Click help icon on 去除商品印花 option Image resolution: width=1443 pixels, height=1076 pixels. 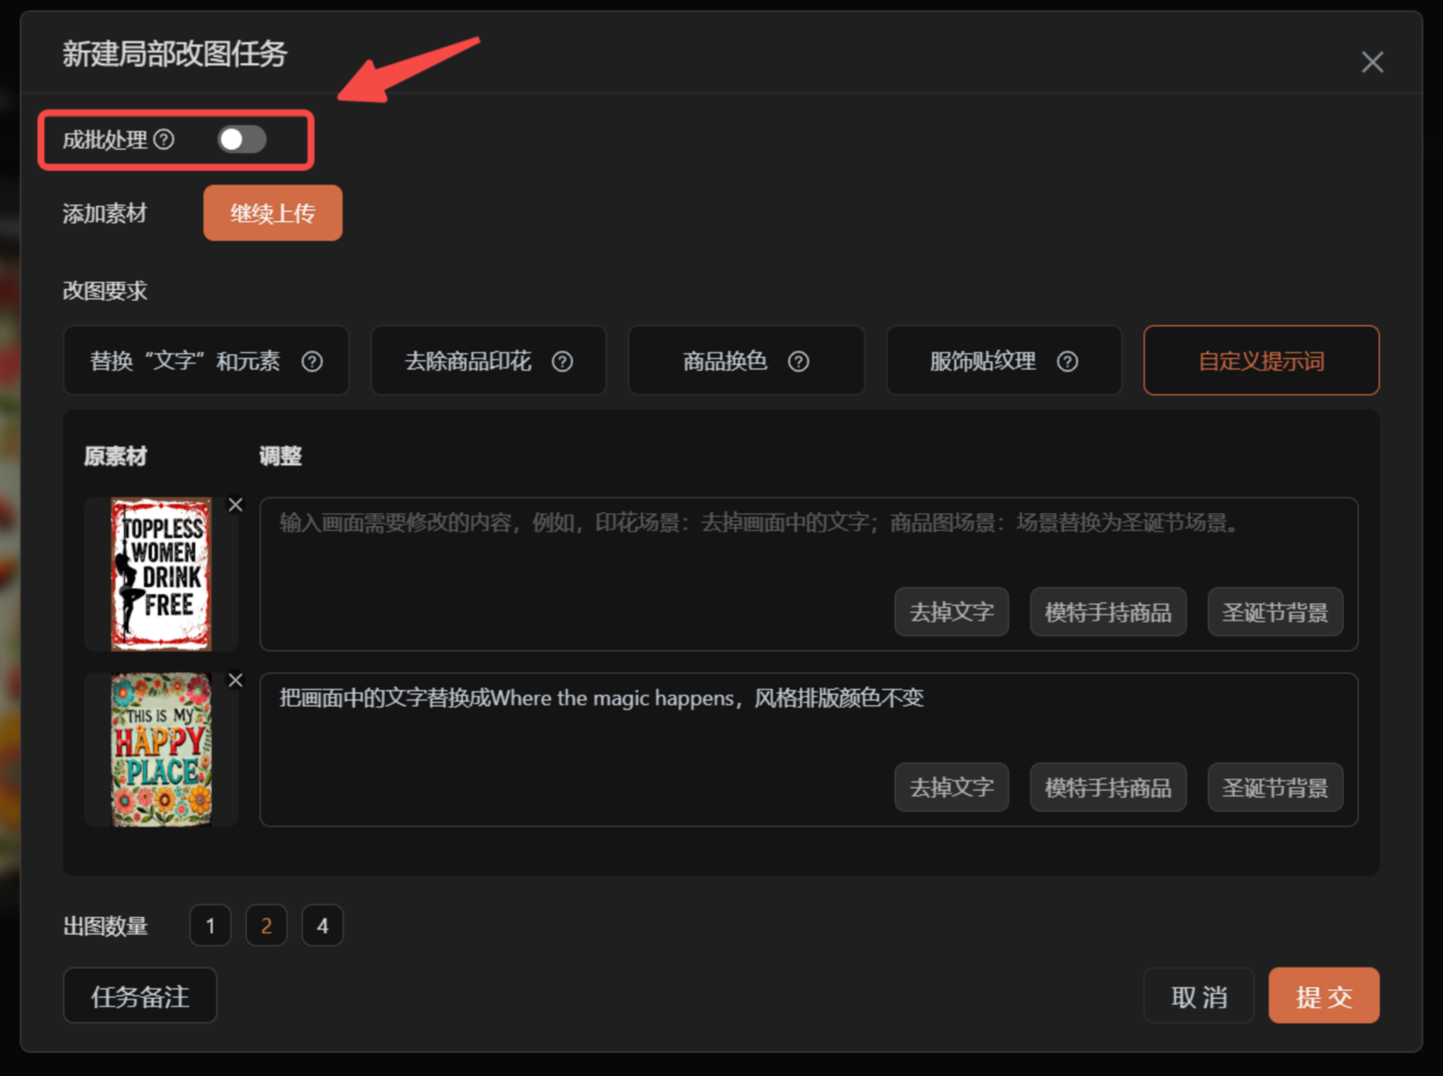pos(562,361)
